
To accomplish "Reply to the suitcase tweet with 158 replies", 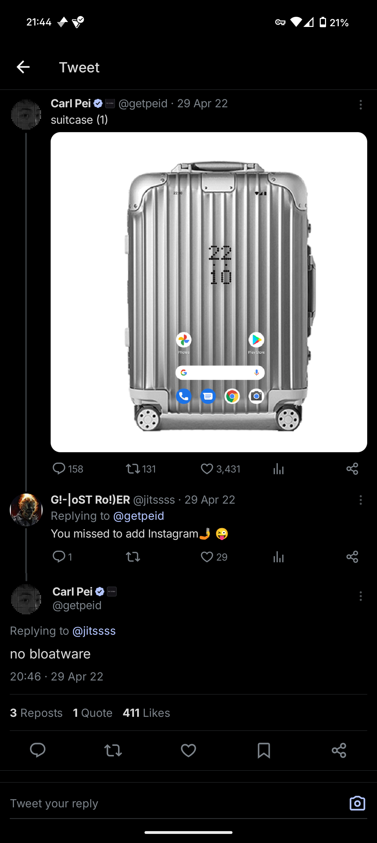I will coord(59,469).
